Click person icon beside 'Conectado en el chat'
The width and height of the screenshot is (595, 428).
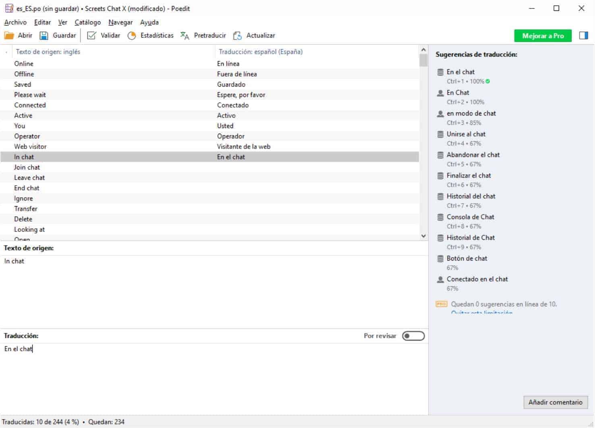440,279
